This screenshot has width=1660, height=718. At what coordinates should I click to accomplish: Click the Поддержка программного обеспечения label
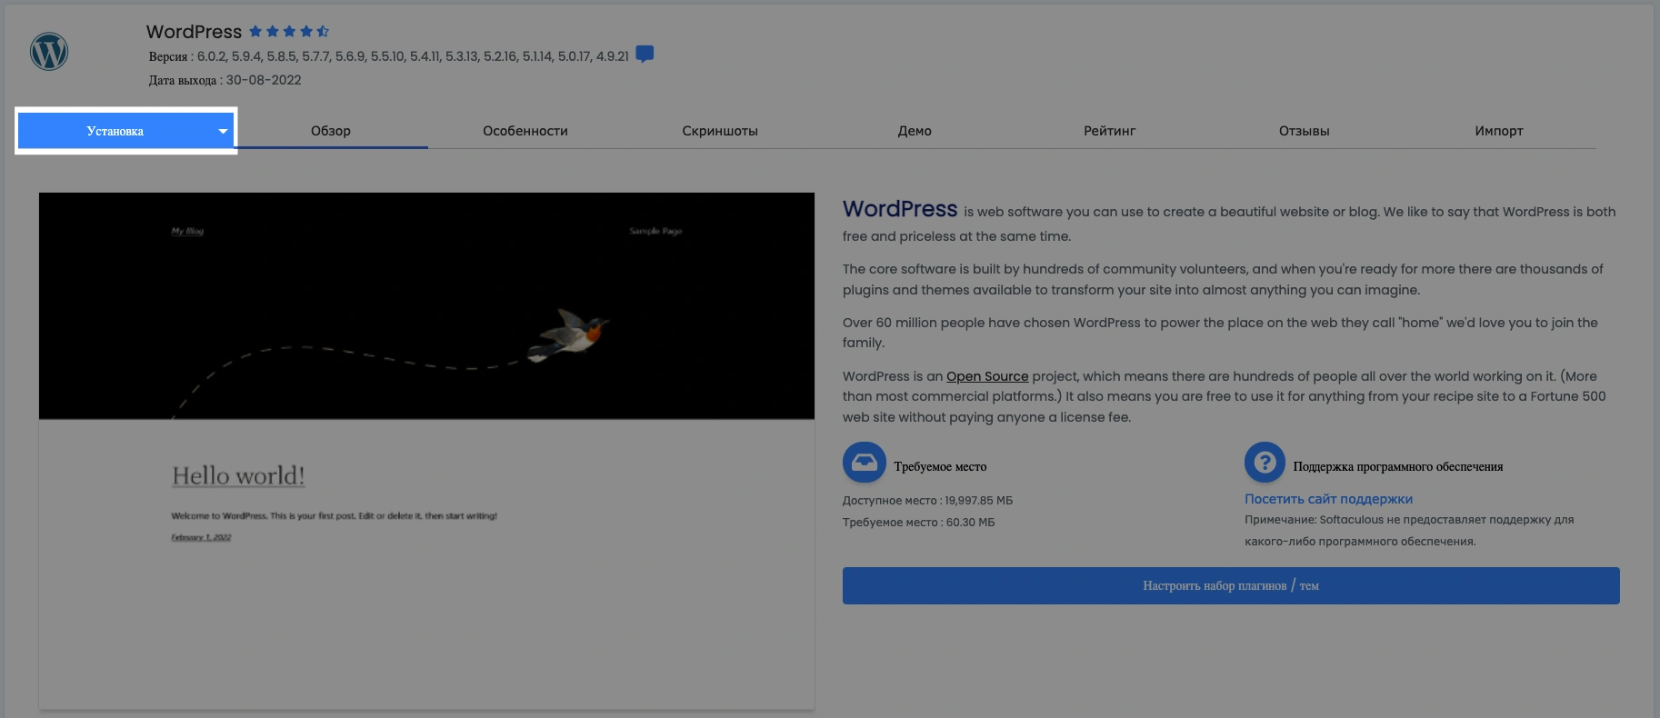click(x=1398, y=466)
